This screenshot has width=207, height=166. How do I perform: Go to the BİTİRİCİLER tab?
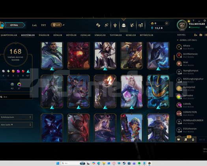pyautogui.click(x=147, y=35)
